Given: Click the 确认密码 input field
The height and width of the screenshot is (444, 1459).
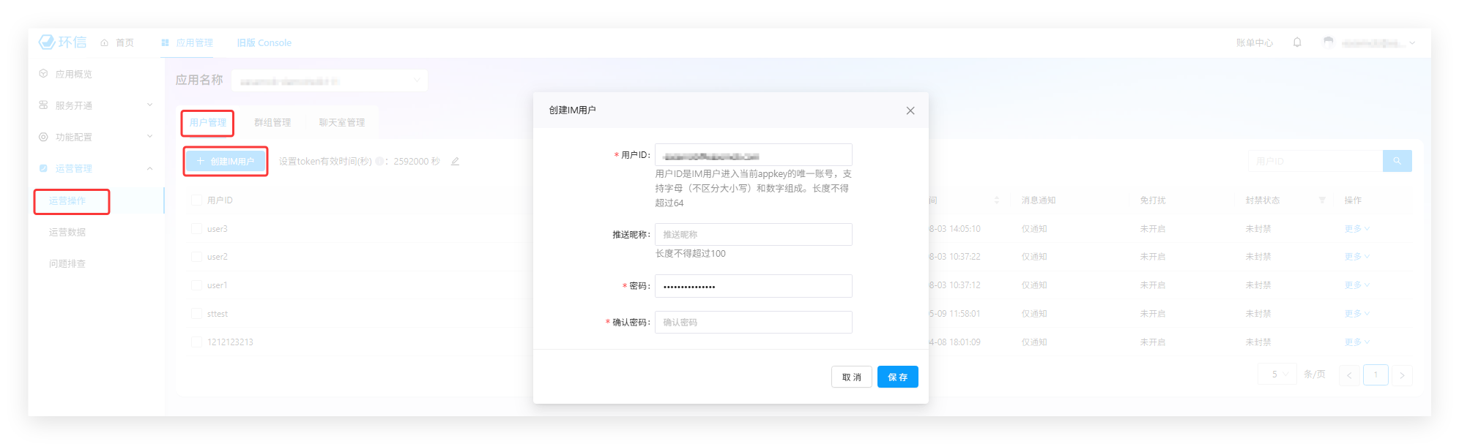Looking at the screenshot, I should 753,323.
